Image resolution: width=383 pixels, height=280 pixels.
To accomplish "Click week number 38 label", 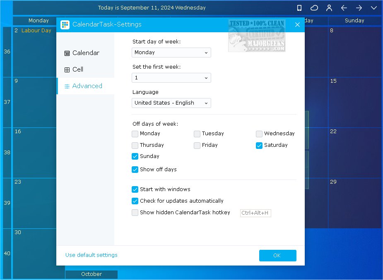I will (7, 153).
